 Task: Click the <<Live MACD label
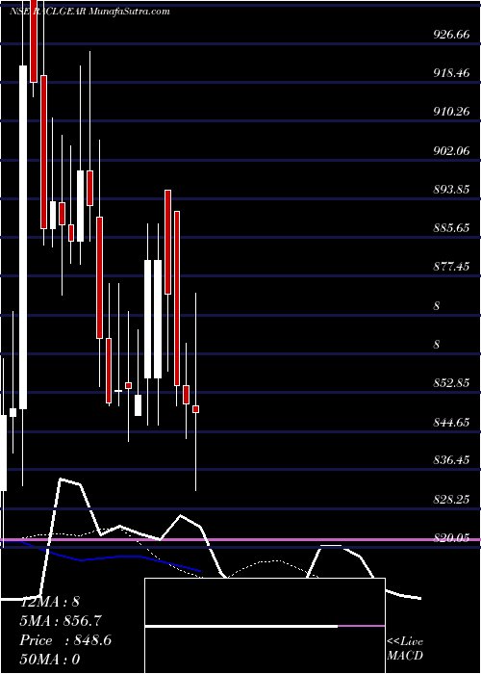point(405,649)
